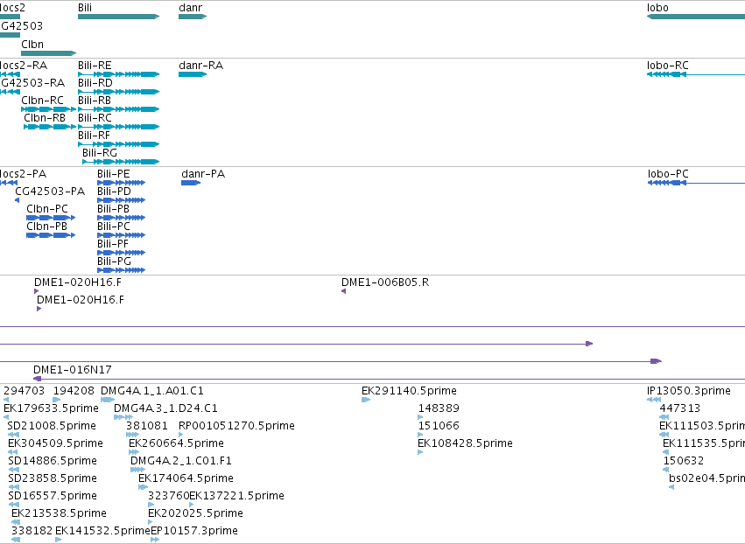This screenshot has height=544, width=745.
Task: Select protein Bili-PD
Action: click(x=121, y=200)
